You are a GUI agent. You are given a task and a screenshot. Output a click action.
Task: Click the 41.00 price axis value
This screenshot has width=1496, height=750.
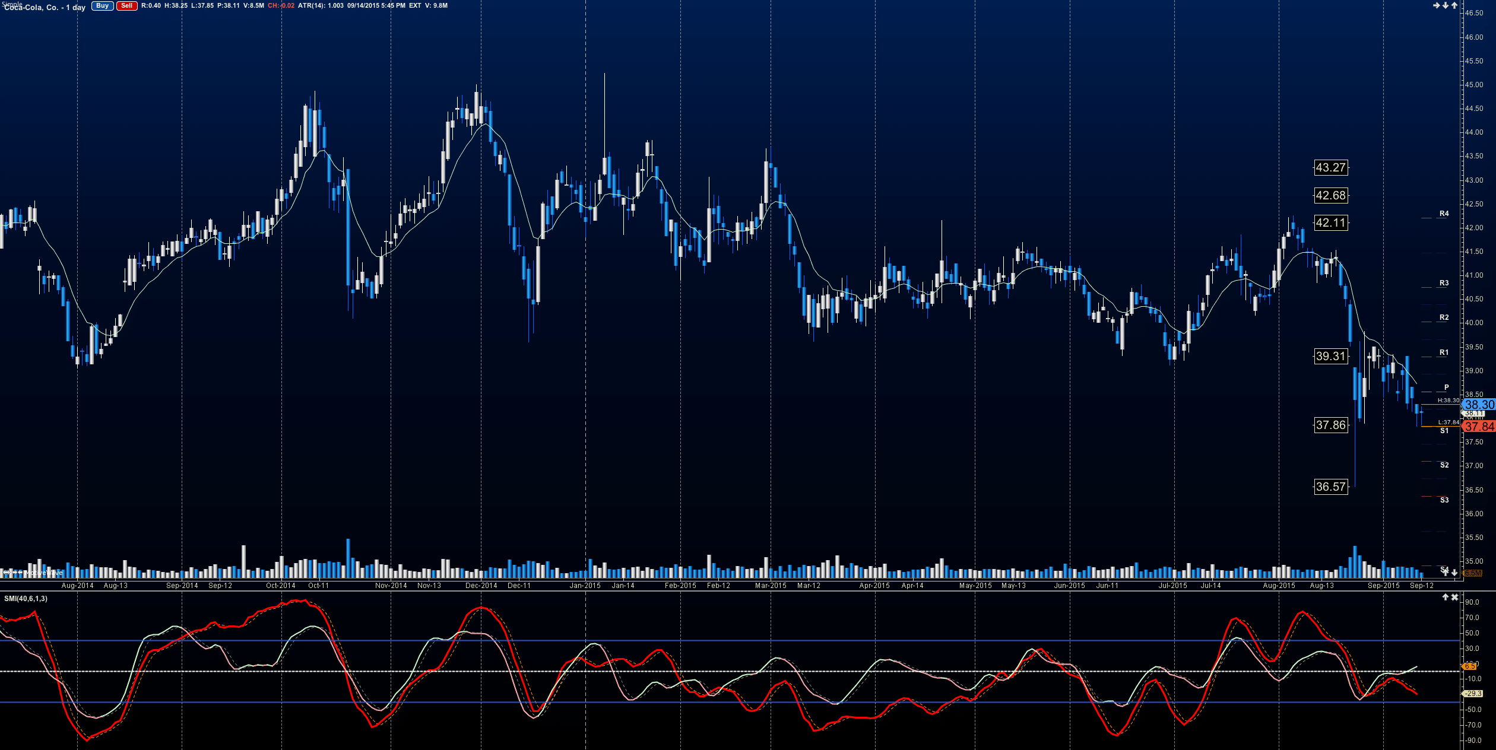[x=1474, y=275]
